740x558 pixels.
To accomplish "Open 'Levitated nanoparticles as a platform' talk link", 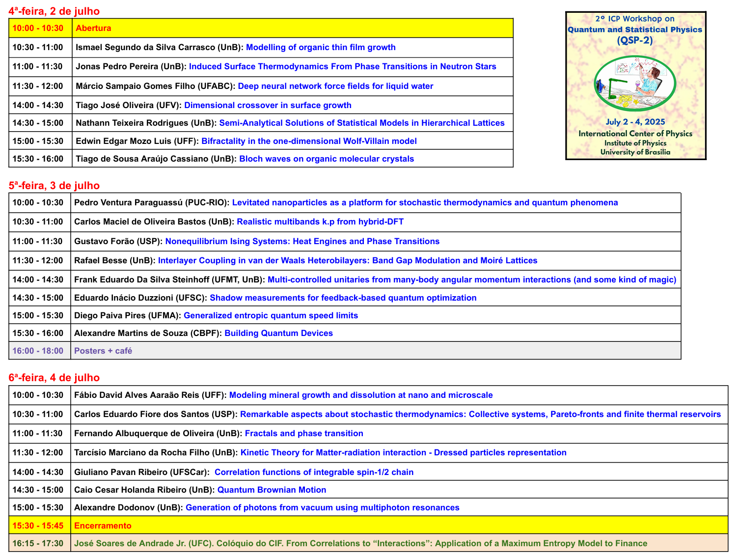I will point(425,202).
